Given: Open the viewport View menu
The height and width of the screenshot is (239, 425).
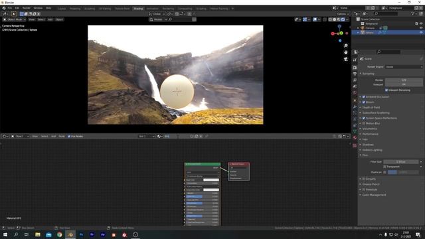Looking at the screenshot, I should [x=31, y=19].
